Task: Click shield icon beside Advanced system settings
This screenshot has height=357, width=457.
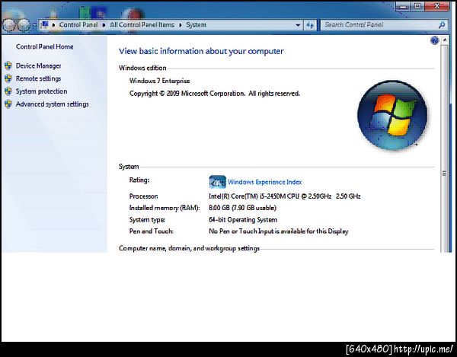Action: [x=8, y=104]
